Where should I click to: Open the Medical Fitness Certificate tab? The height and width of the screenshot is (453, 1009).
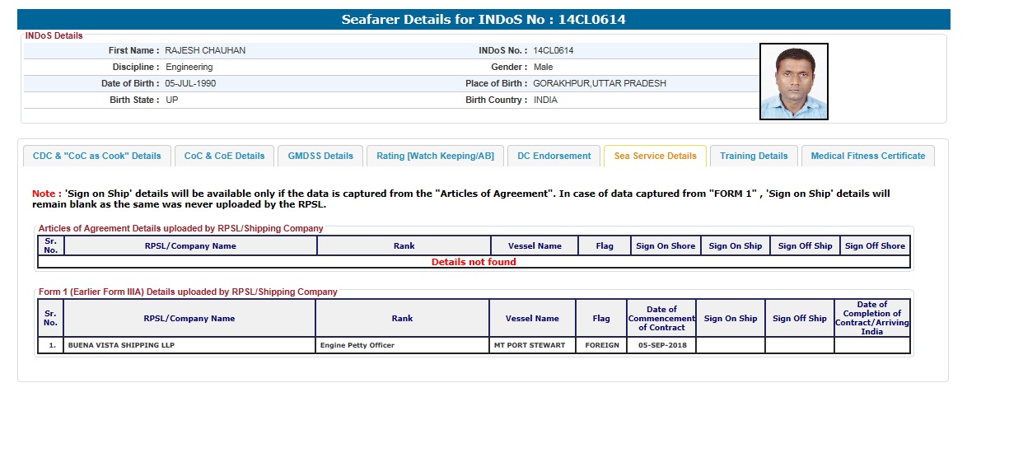(867, 156)
